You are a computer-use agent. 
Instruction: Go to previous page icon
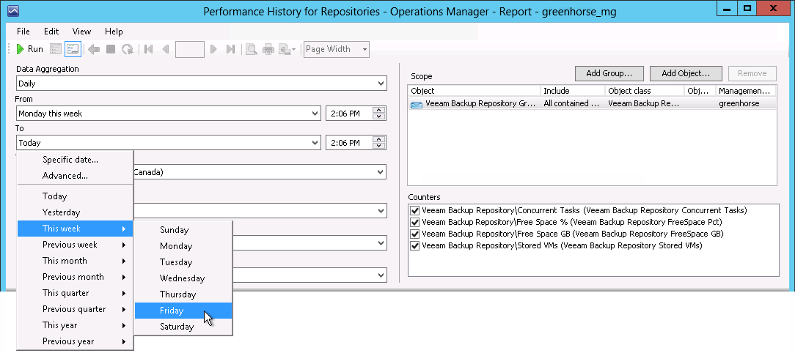point(165,49)
